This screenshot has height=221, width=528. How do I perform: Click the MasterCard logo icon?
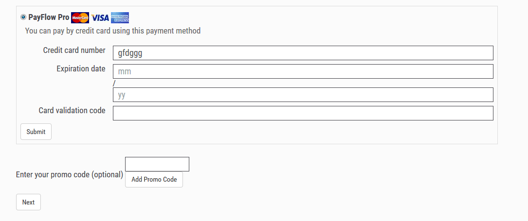80,18
